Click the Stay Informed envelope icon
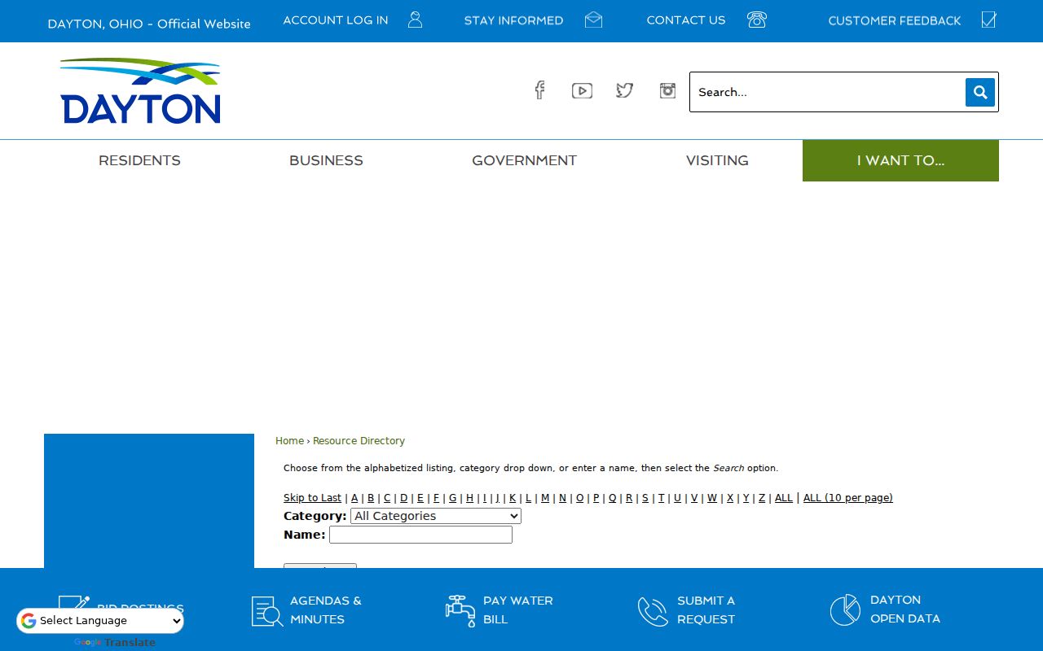Viewport: 1043px width, 651px height. pos(594,20)
